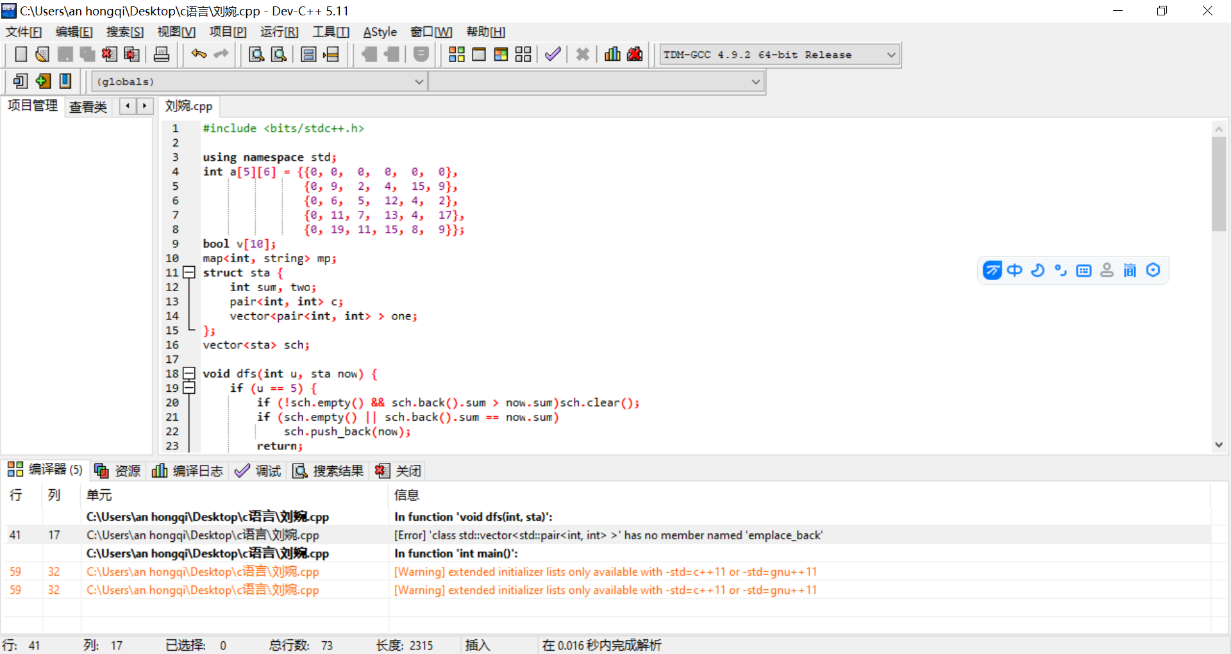
Task: Run program using window icon
Action: [479, 55]
